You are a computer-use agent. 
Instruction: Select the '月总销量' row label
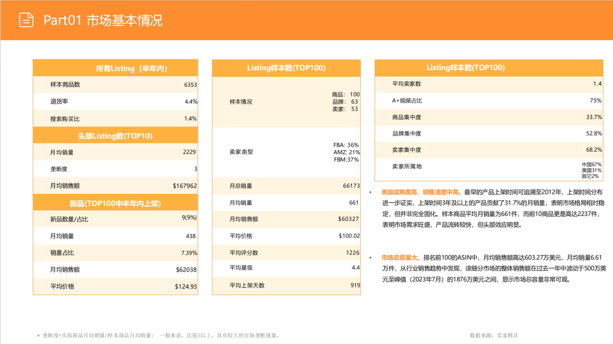click(x=241, y=186)
